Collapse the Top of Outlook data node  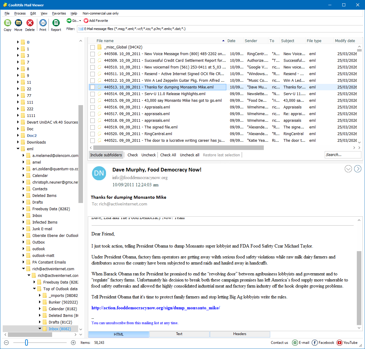(34, 289)
